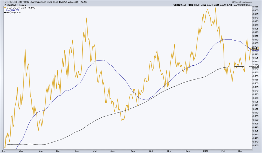This screenshot has height=153, width=262.
Task: Click the 0.620 price axis label
Action: tap(256, 32)
